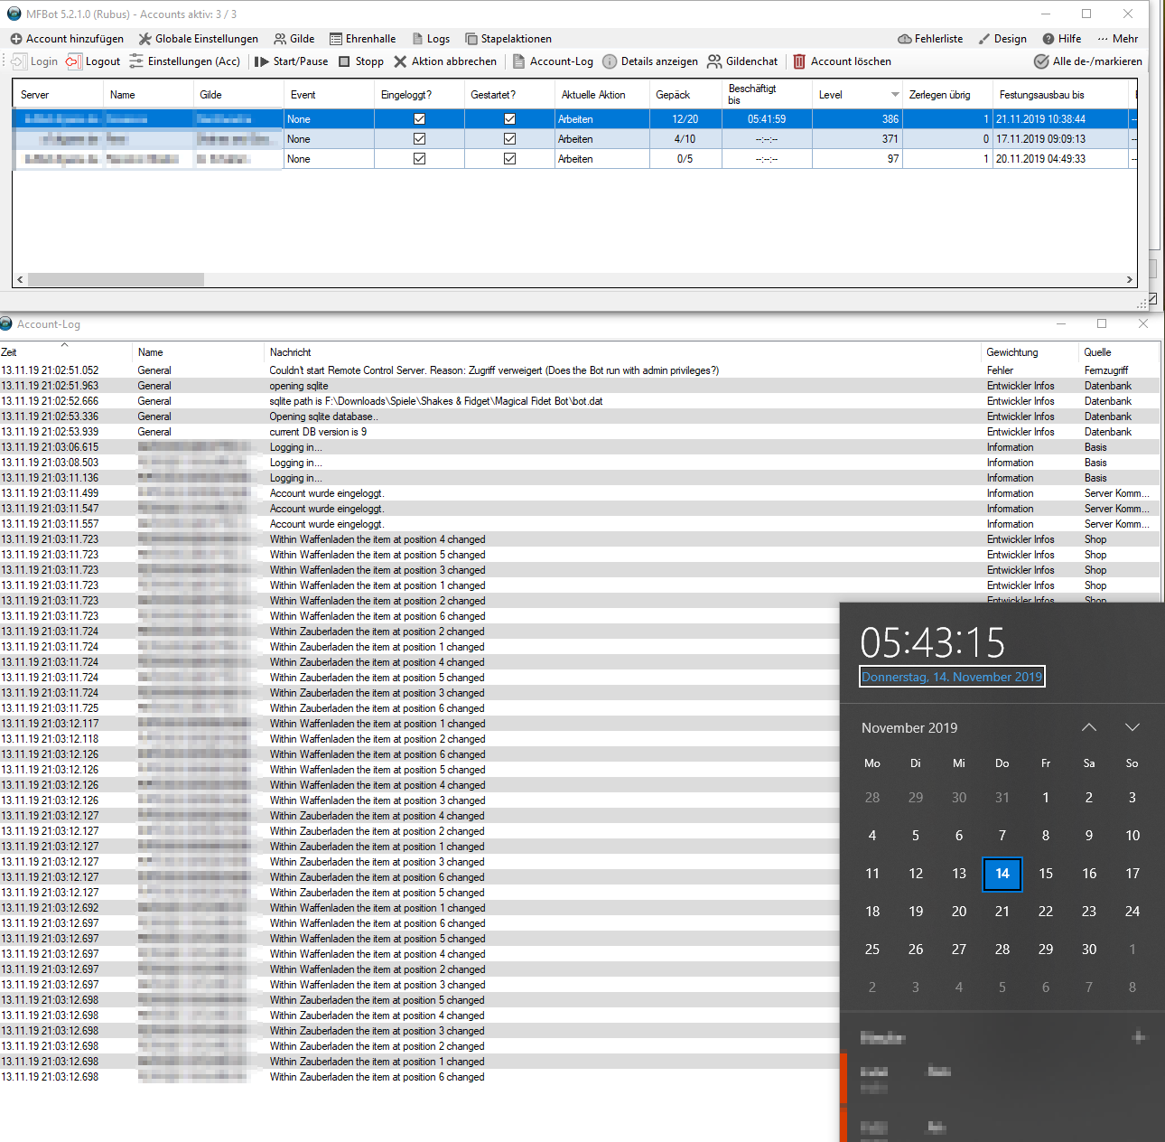Image resolution: width=1165 pixels, height=1142 pixels.
Task: Toggle Eingeloggt checkbox for level 386 account
Action: point(419,119)
